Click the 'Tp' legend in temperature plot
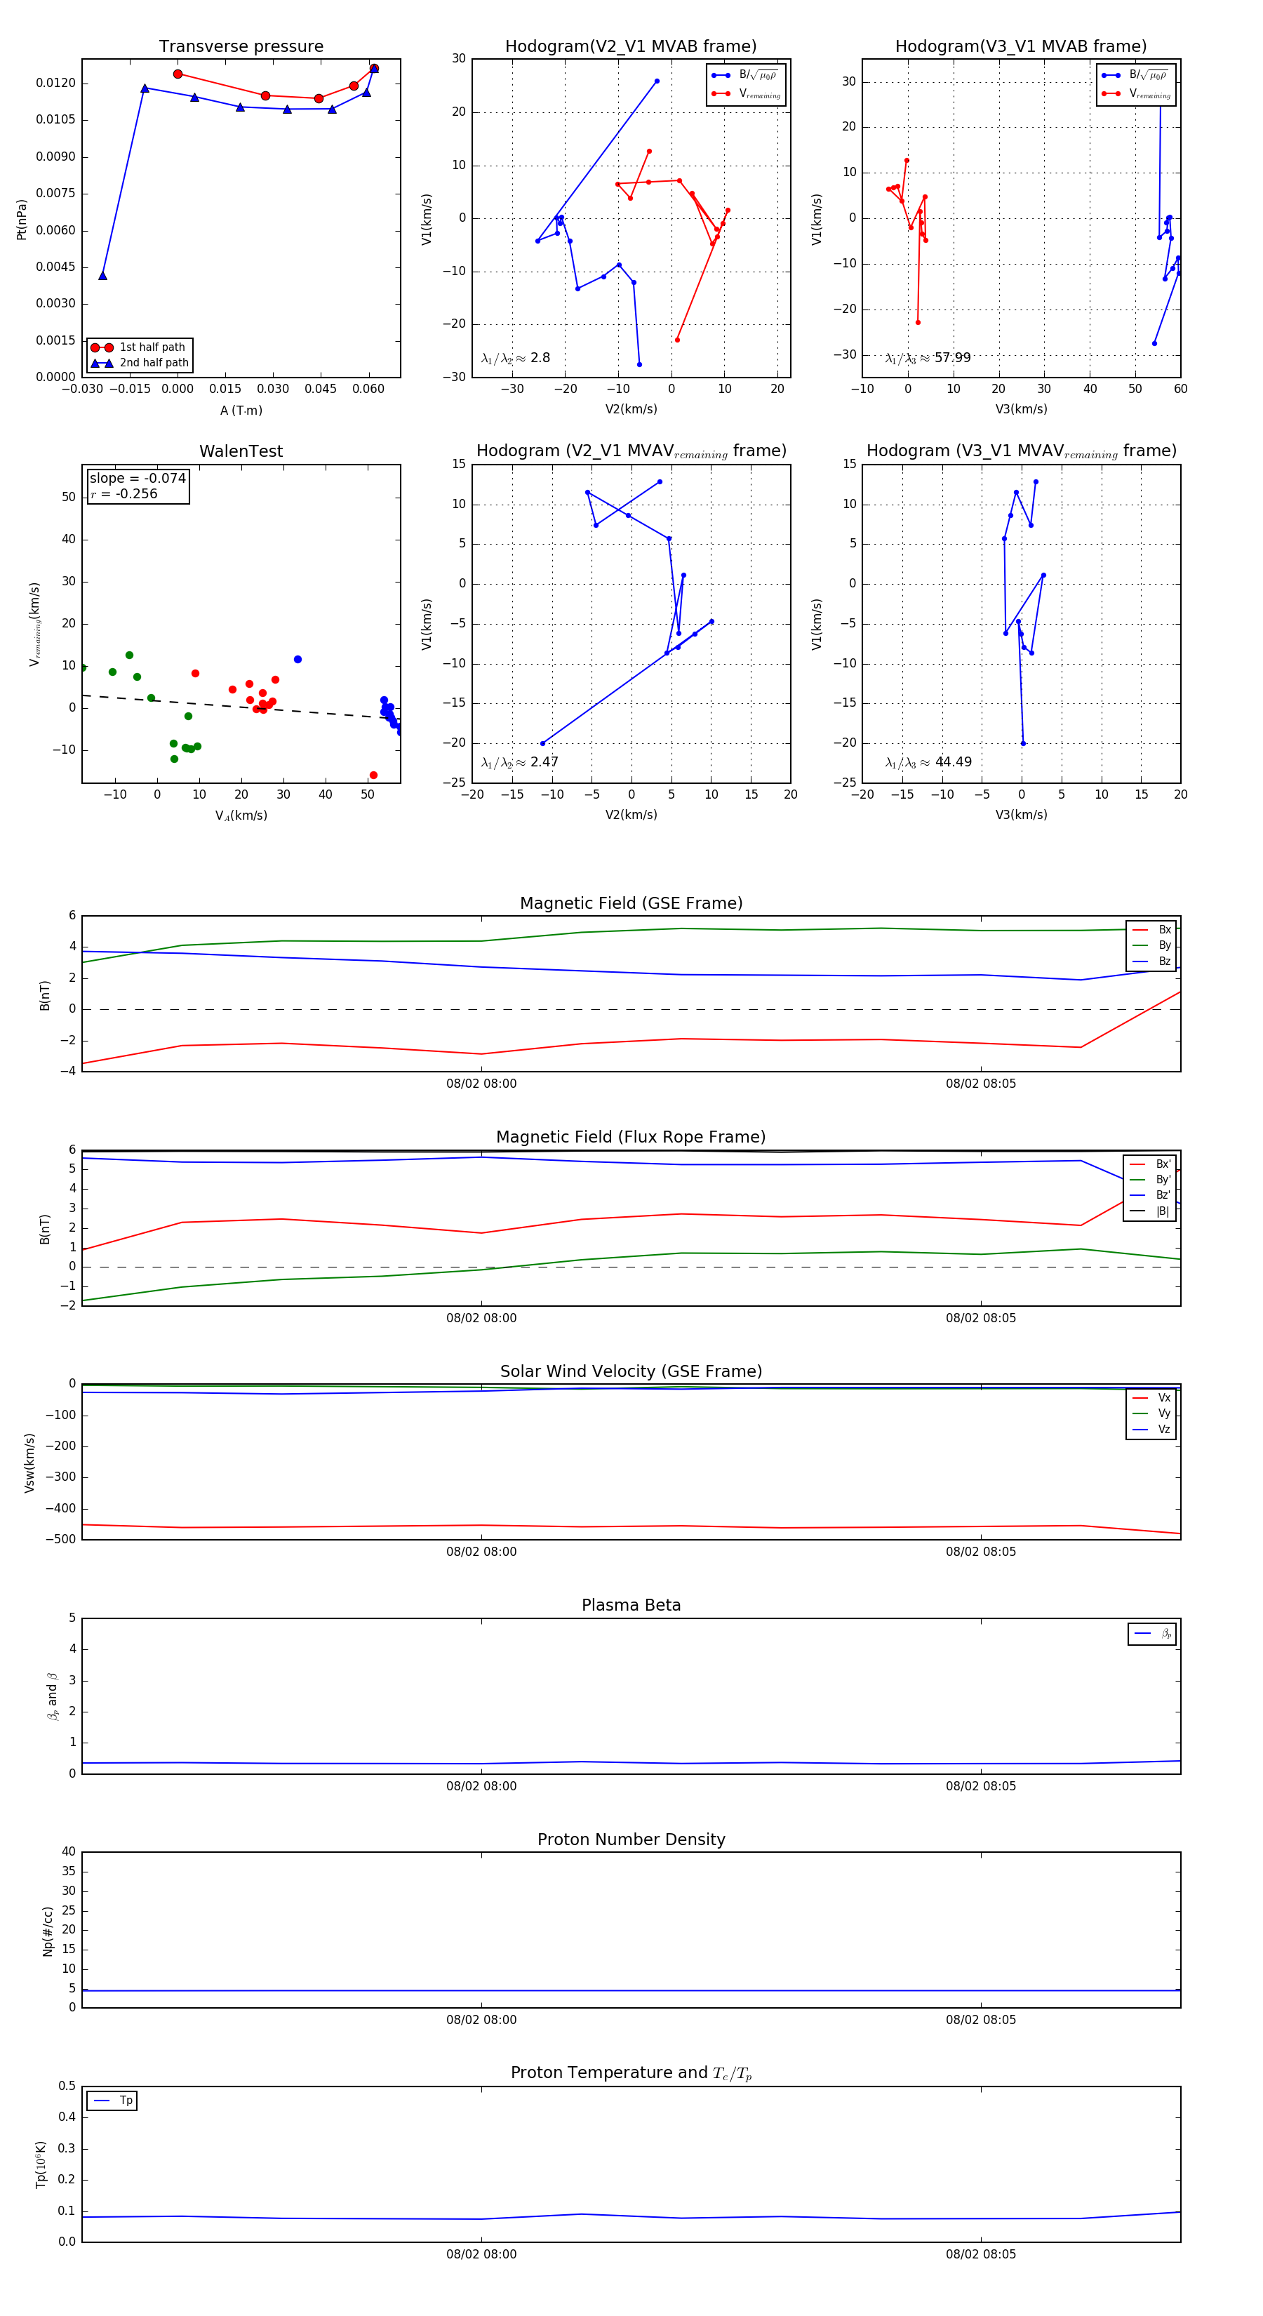 [x=112, y=2101]
